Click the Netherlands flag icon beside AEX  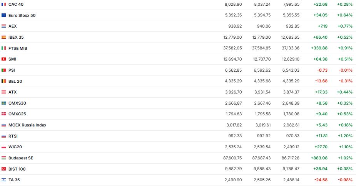click(x=3, y=26)
